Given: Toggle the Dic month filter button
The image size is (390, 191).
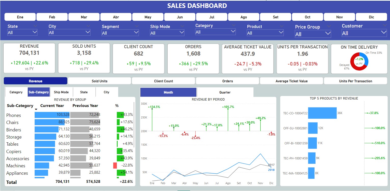Looking at the screenshot, I should (371, 17).
